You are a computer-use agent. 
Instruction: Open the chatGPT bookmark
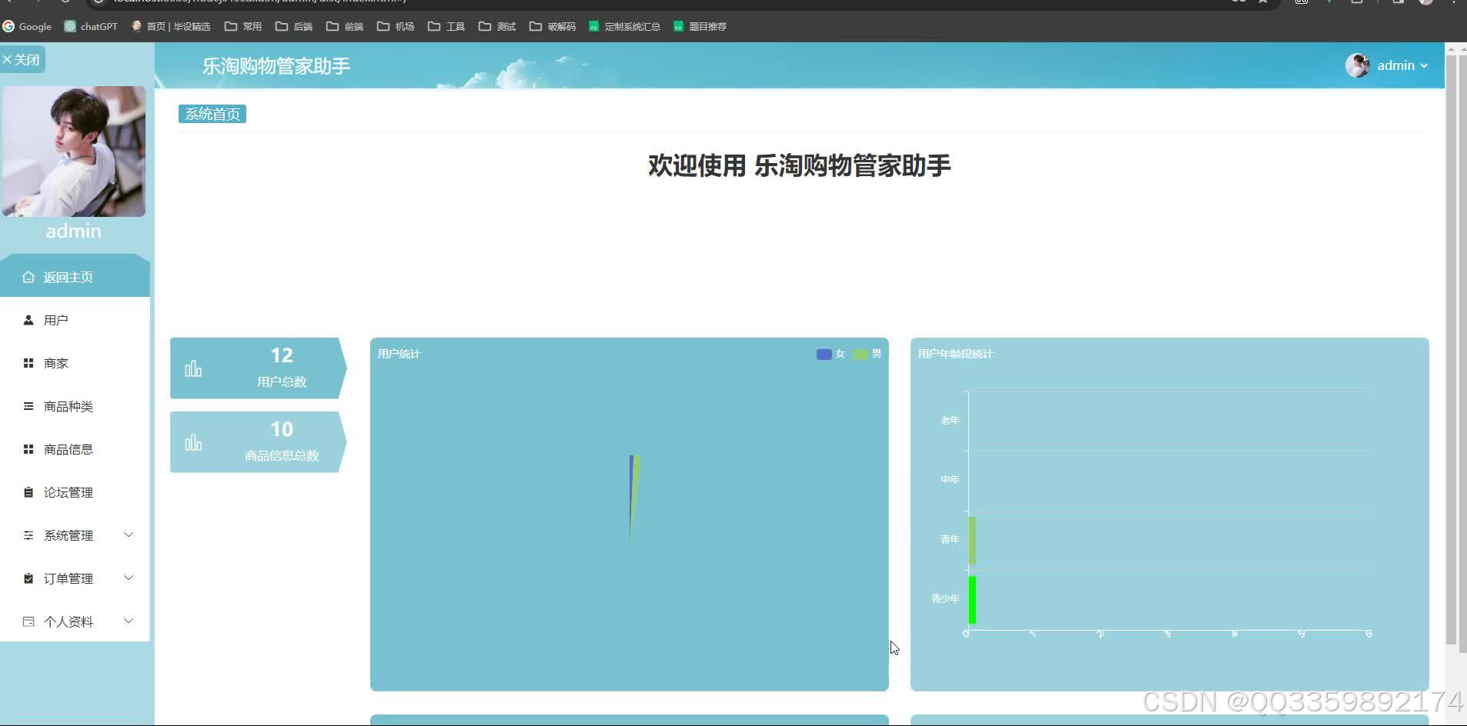click(92, 26)
